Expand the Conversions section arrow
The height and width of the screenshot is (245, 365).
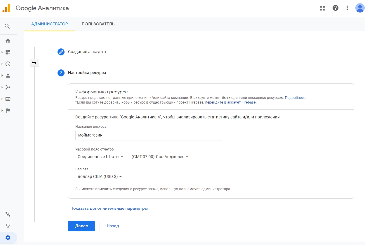click(x=2, y=111)
